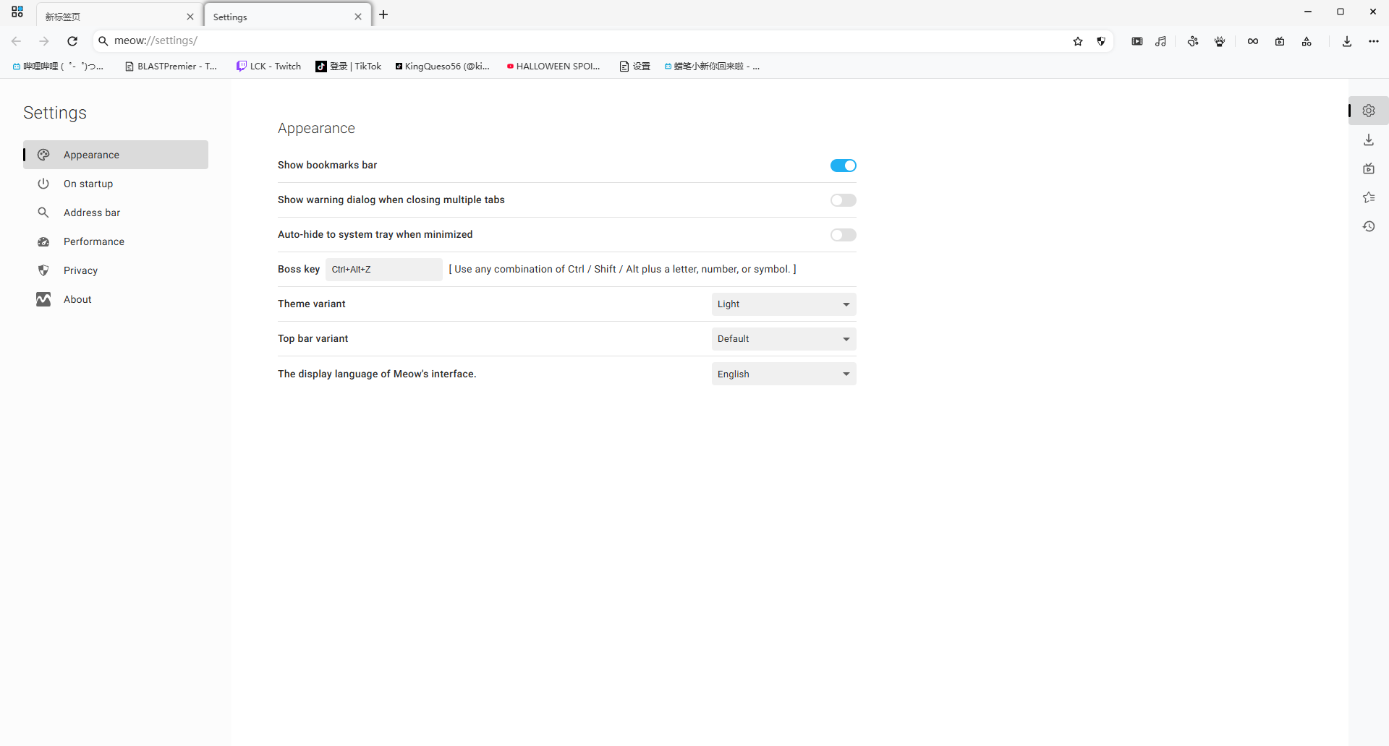Screen dimensions: 1389x746
Task: Click the music note icon in the toolbar
Action: [1160, 41]
